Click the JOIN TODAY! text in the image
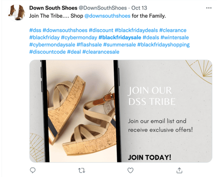This screenshot has width=217, height=177. click(x=149, y=157)
